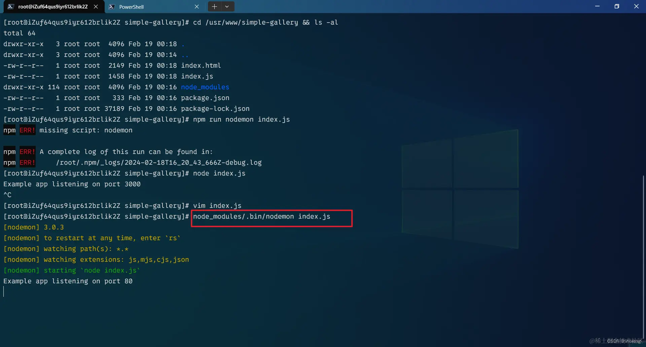This screenshot has width=646, height=347.
Task: Click package-lock.json in the file listing
Action: [x=215, y=108]
